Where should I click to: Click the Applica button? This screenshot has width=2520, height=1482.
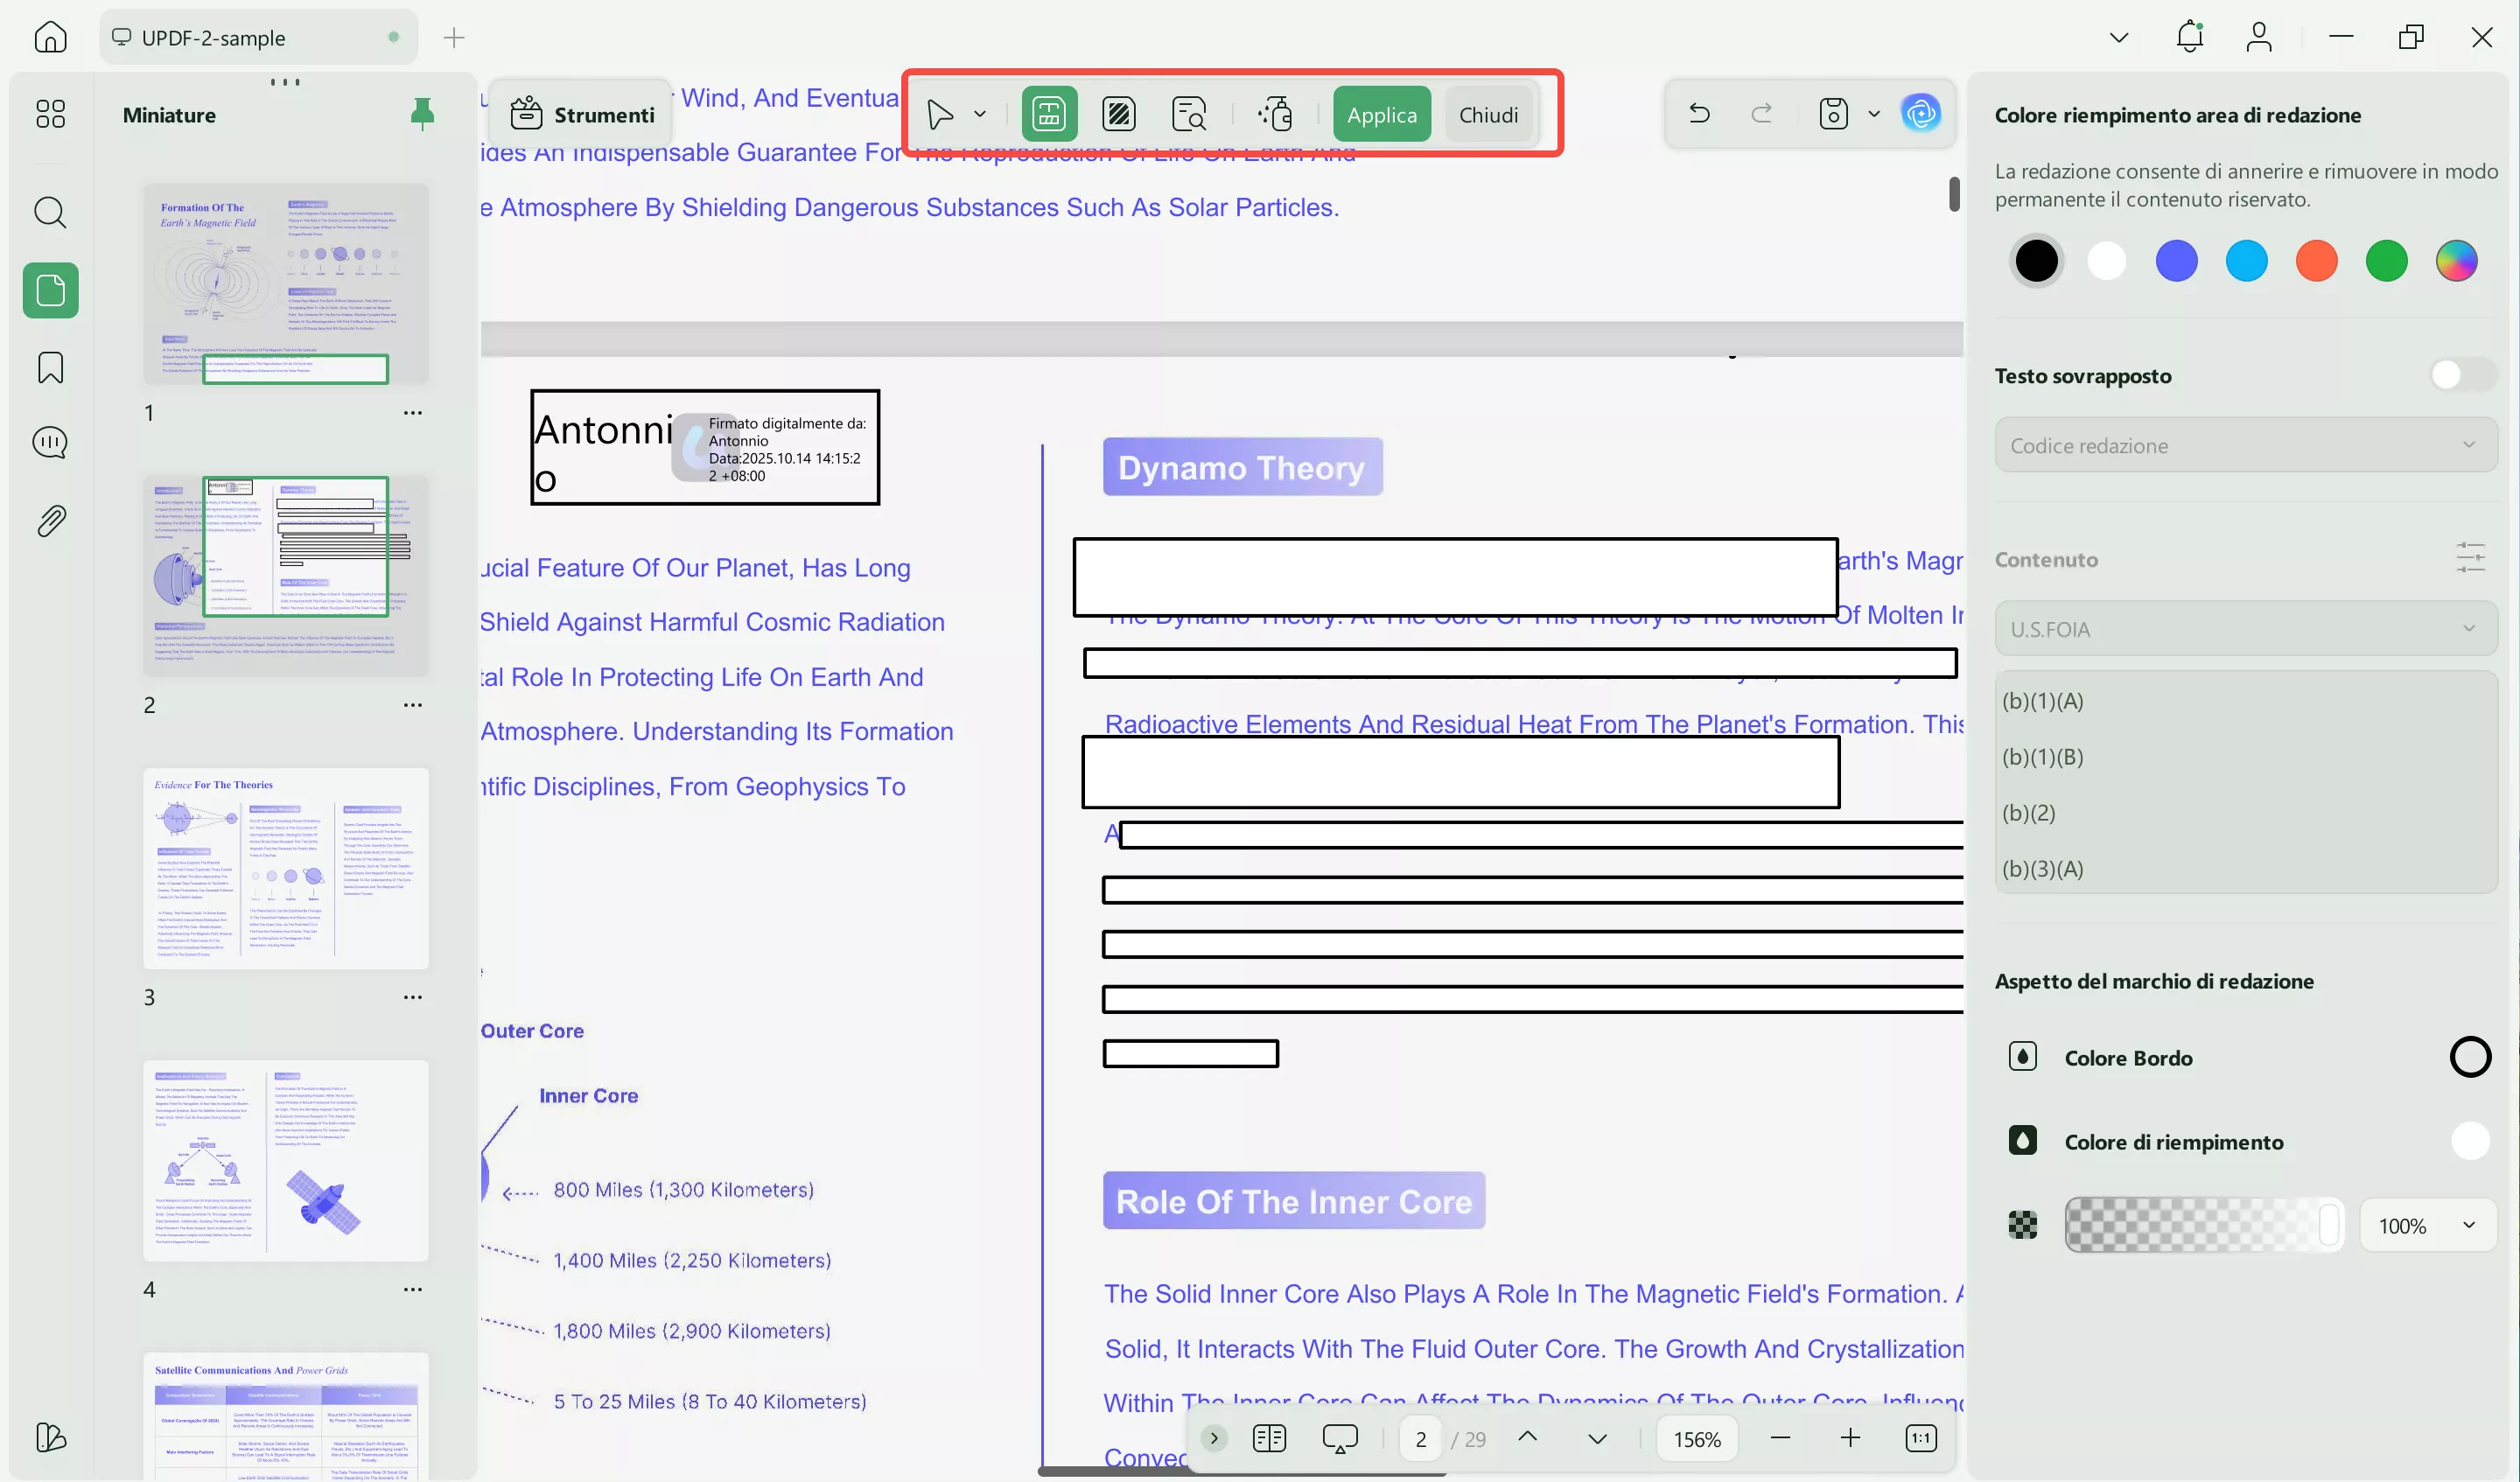click(x=1381, y=114)
